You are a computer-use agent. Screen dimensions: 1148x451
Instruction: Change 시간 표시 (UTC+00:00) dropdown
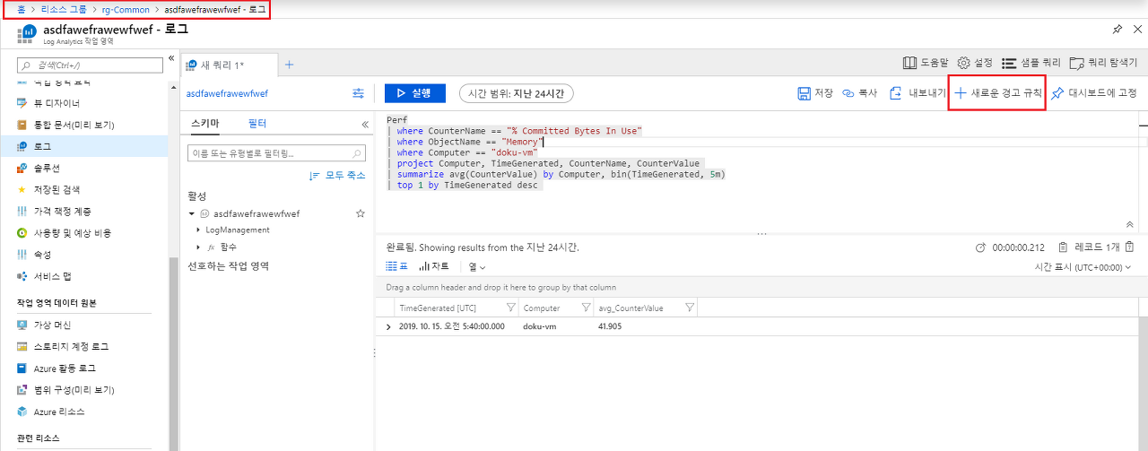1083,266
